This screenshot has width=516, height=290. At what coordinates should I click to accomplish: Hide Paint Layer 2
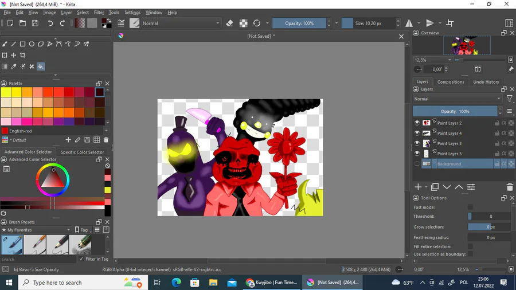point(417,123)
